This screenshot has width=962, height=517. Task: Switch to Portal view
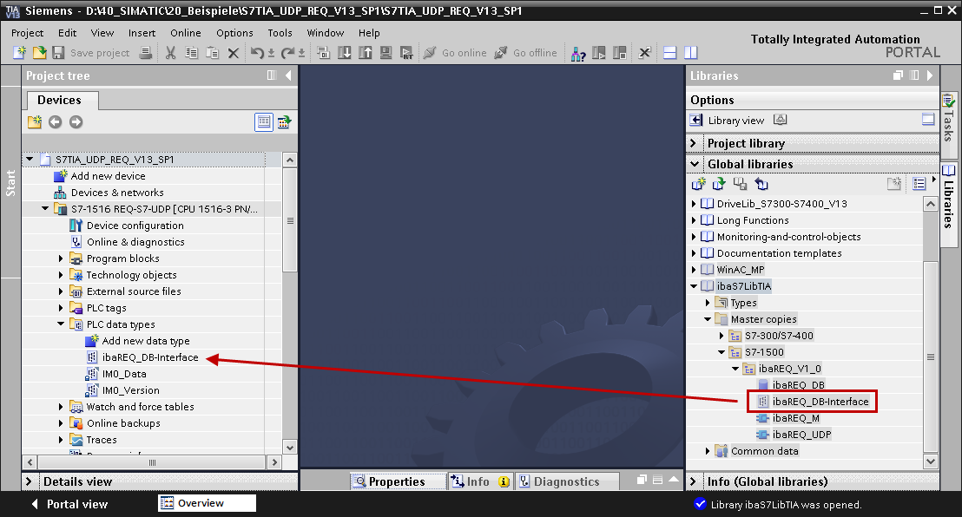pos(69,504)
